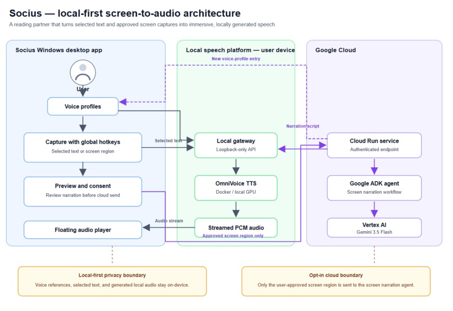
Task: Select the Preview and consent node
Action: click(83, 191)
